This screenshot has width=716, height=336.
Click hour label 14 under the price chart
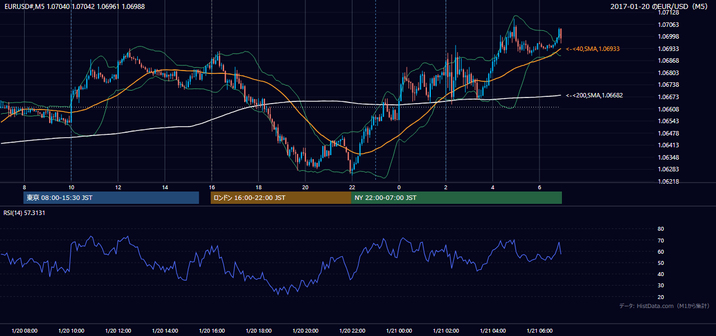[165, 187]
